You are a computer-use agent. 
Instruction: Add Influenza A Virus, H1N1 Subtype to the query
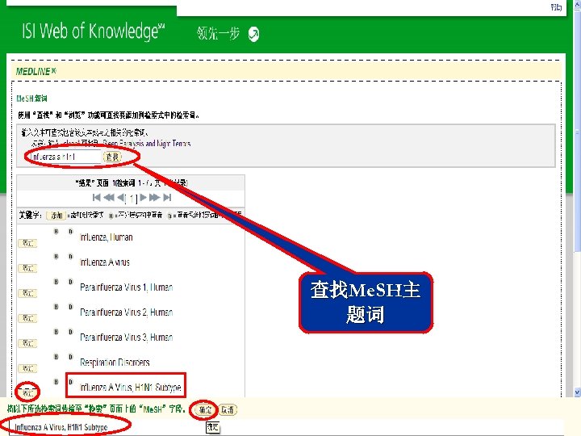pyautogui.click(x=27, y=392)
